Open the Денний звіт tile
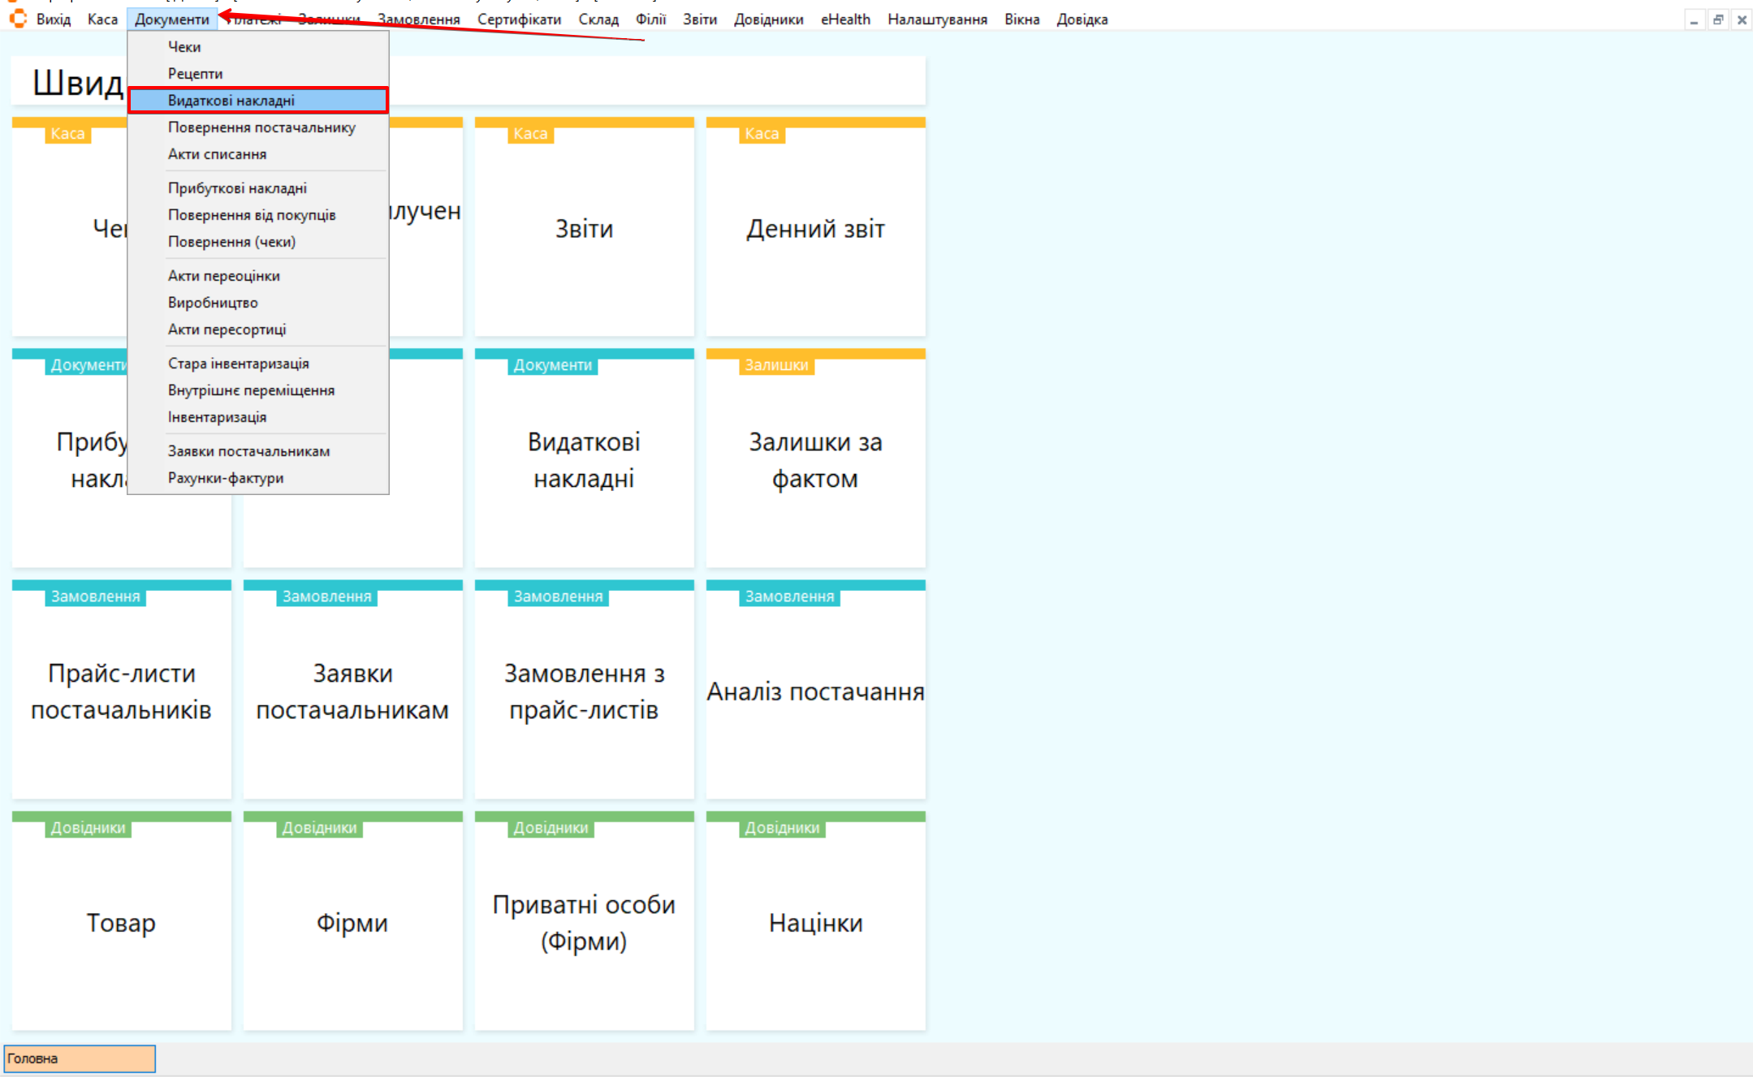 (815, 229)
